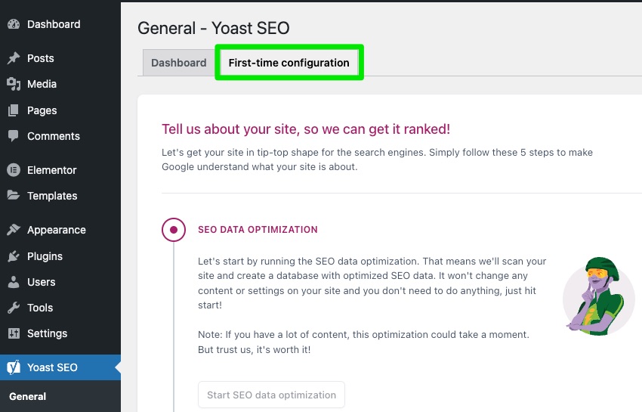Click the Appearance paintbrush icon

pos(14,230)
